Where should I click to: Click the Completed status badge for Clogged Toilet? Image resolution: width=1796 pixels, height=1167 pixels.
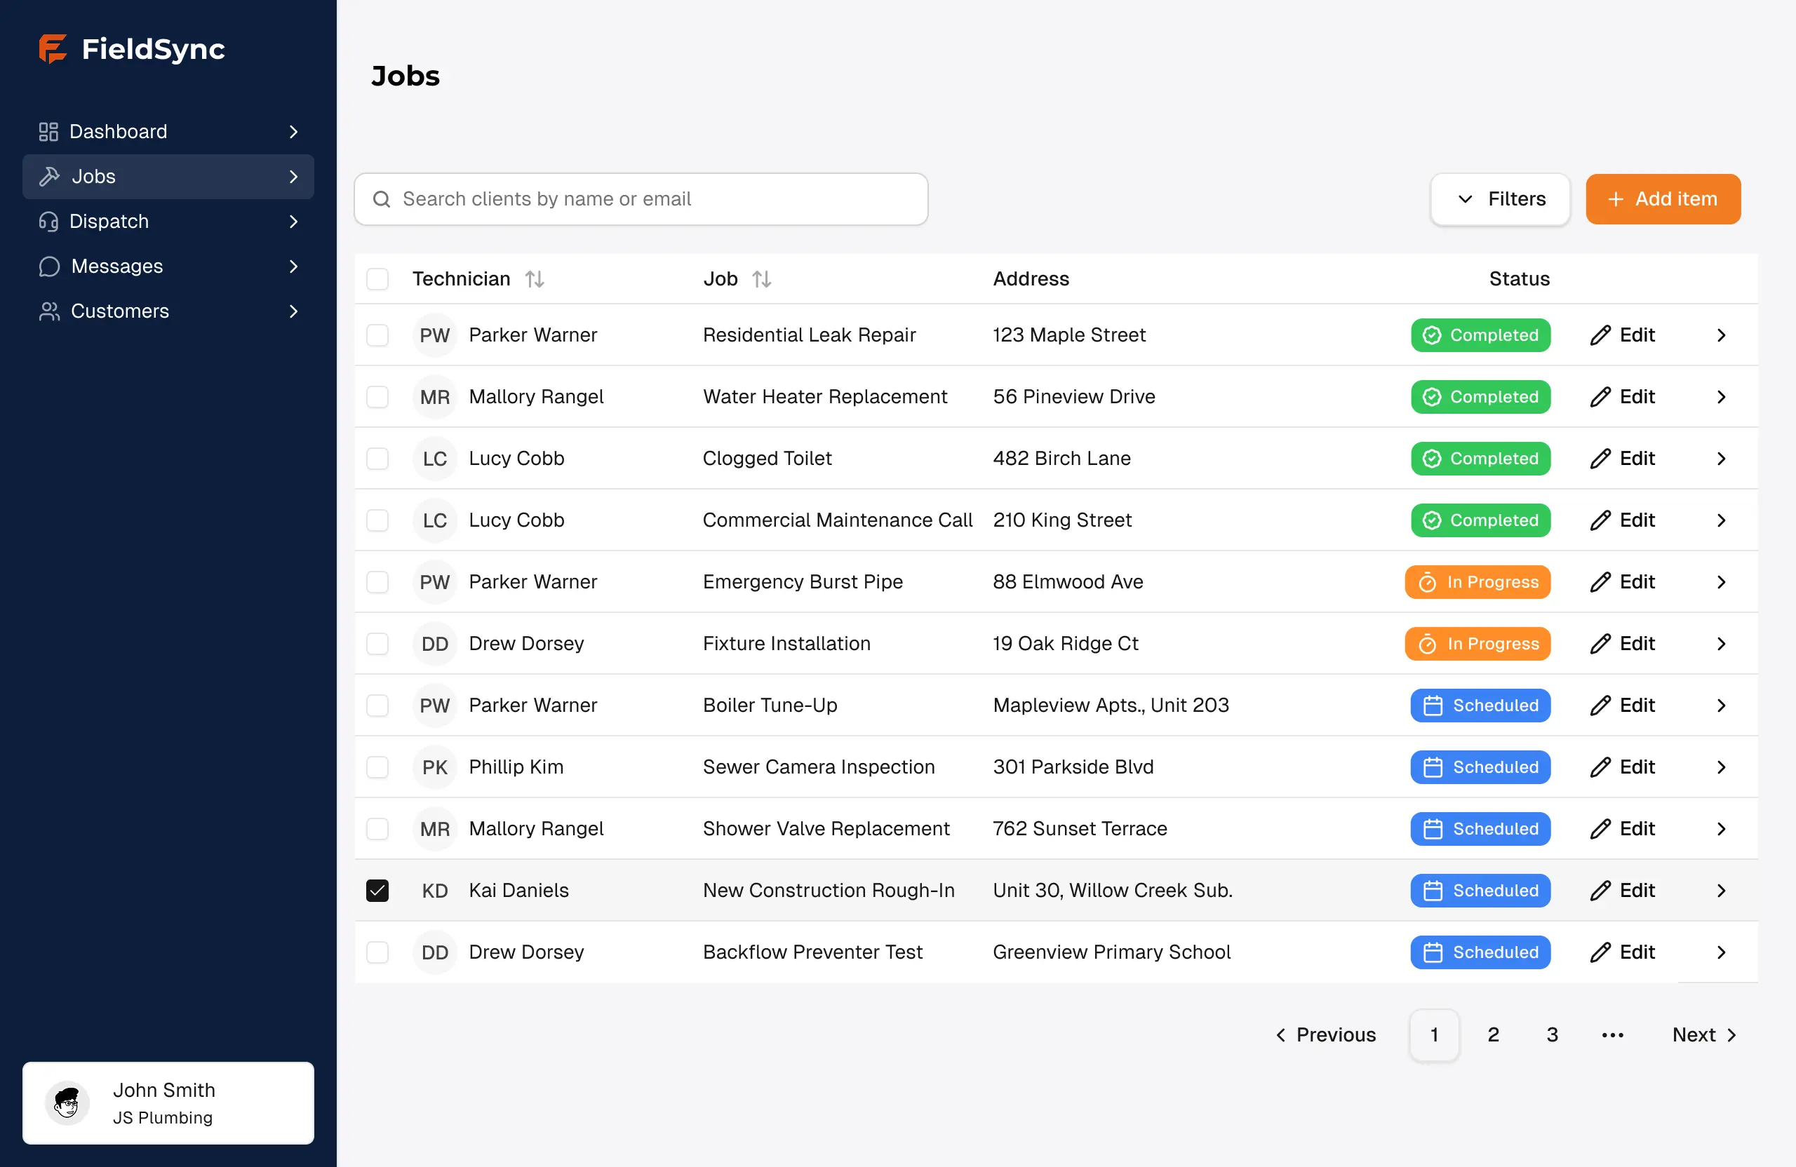click(x=1480, y=458)
